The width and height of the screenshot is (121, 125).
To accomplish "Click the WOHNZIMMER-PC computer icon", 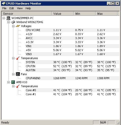I will point(8,18).
